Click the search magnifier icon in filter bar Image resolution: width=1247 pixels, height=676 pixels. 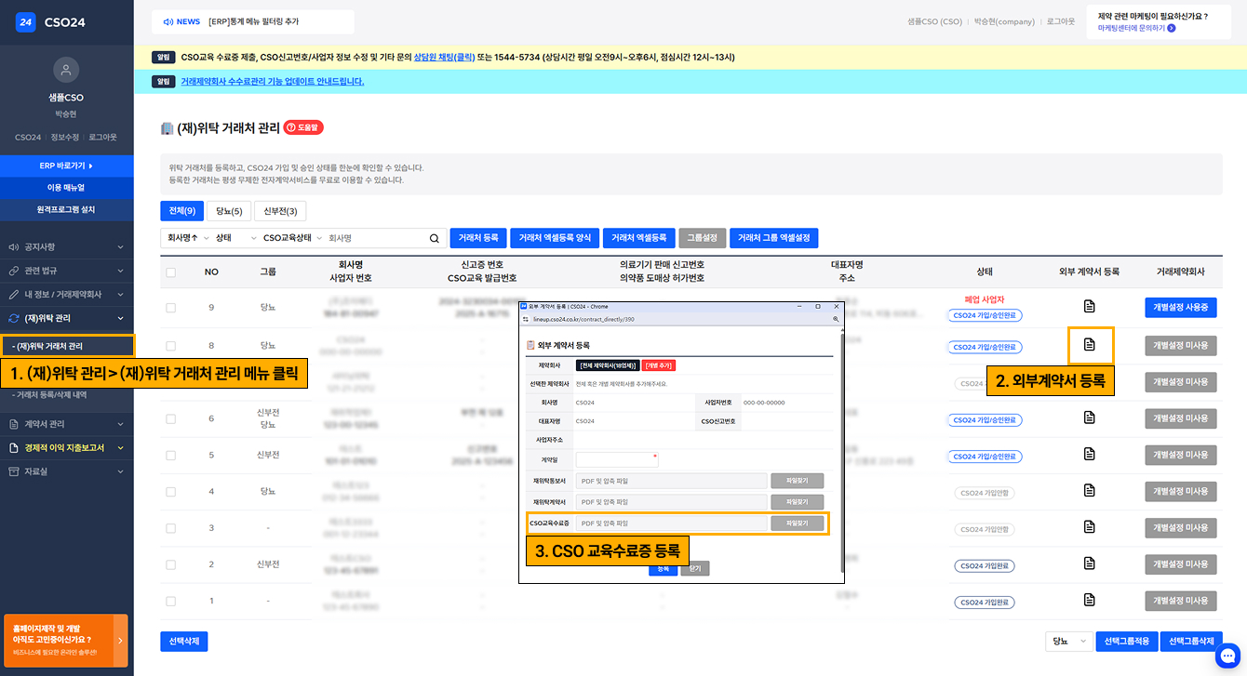[434, 238]
